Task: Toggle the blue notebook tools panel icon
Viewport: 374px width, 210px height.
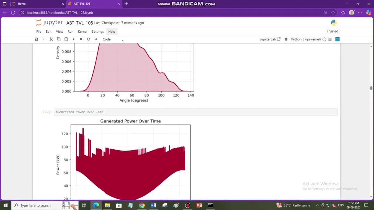Action: click(x=337, y=39)
